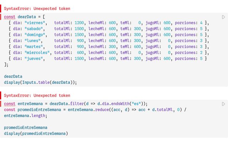Click entreSemana.length text
The image size is (228, 142).
coord(25,116)
